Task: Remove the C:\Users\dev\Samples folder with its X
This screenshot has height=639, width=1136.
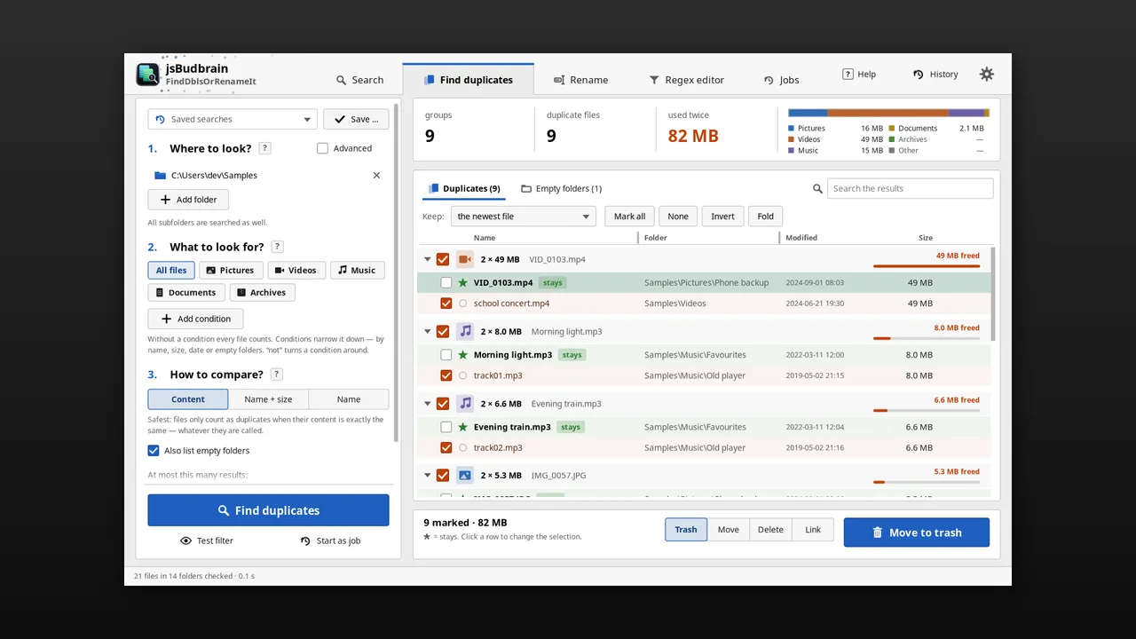Action: [x=376, y=176]
